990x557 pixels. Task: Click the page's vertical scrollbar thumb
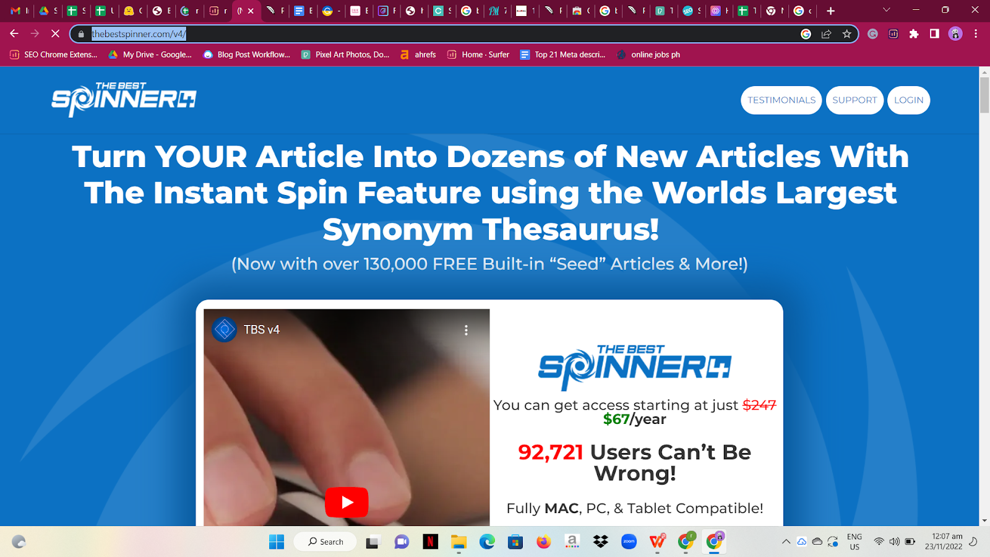[984, 95]
